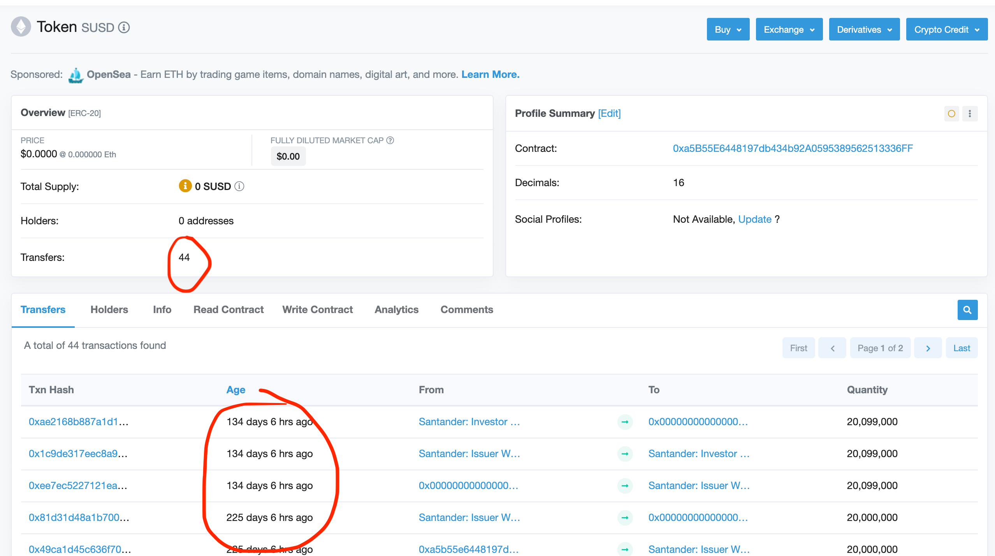Select the Analytics tab
Screen dimensions: 995x556
[396, 310]
